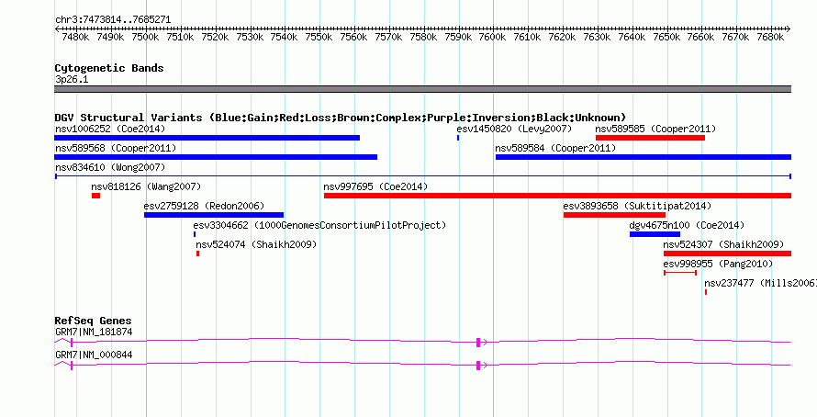
Task: Click the GRM7|NM_000844 exon block
Action: click(x=477, y=366)
